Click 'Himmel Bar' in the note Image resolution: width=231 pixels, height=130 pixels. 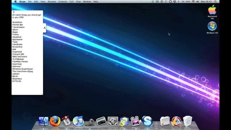(18, 25)
